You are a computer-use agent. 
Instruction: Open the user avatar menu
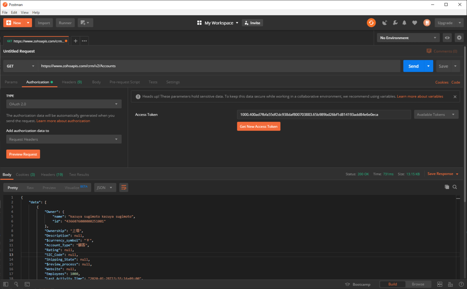pyautogui.click(x=427, y=23)
